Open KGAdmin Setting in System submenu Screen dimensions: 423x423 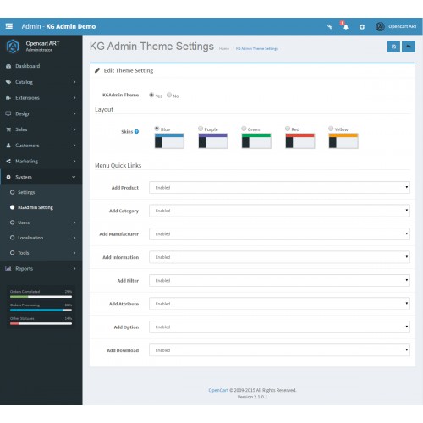click(36, 207)
